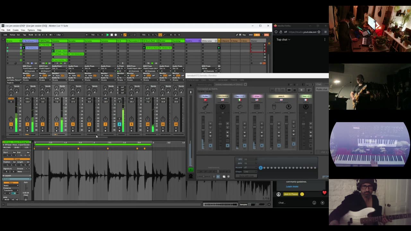Image resolution: width=411 pixels, height=231 pixels.
Task: Select the 78.00 tempo field
Action: pos(31,35)
